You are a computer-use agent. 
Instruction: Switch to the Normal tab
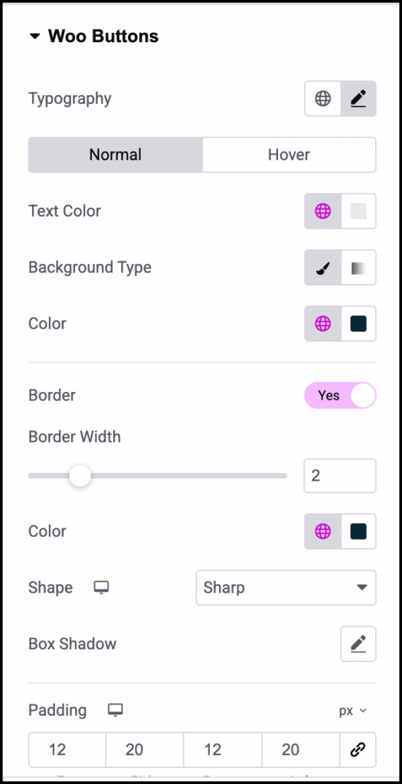tap(116, 155)
